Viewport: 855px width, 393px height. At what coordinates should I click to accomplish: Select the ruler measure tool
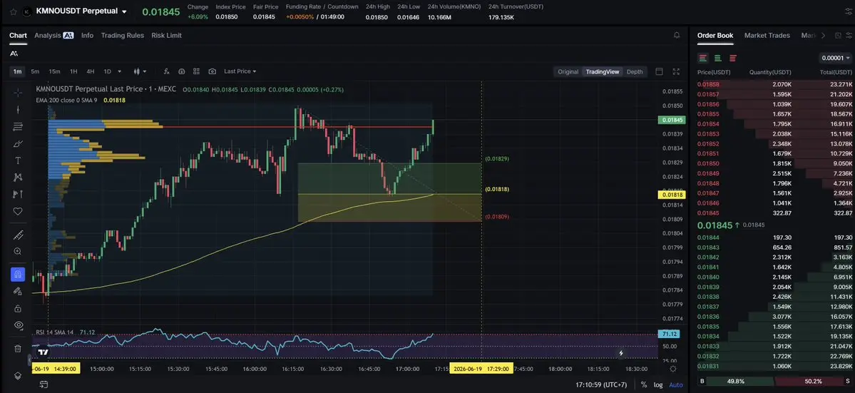click(x=18, y=235)
